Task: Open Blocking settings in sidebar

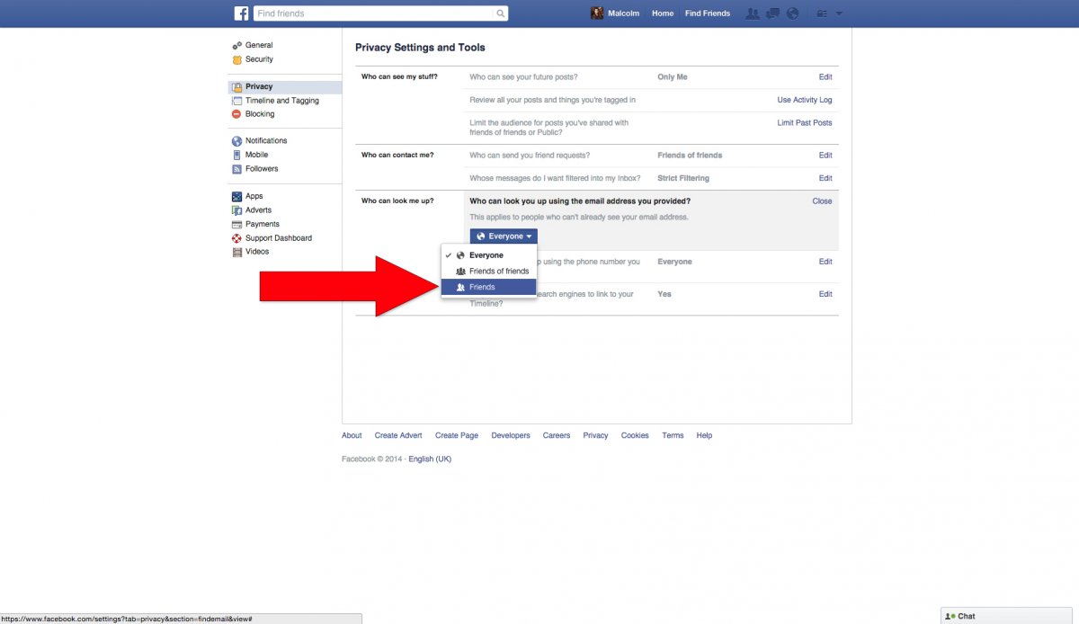Action: 260,114
